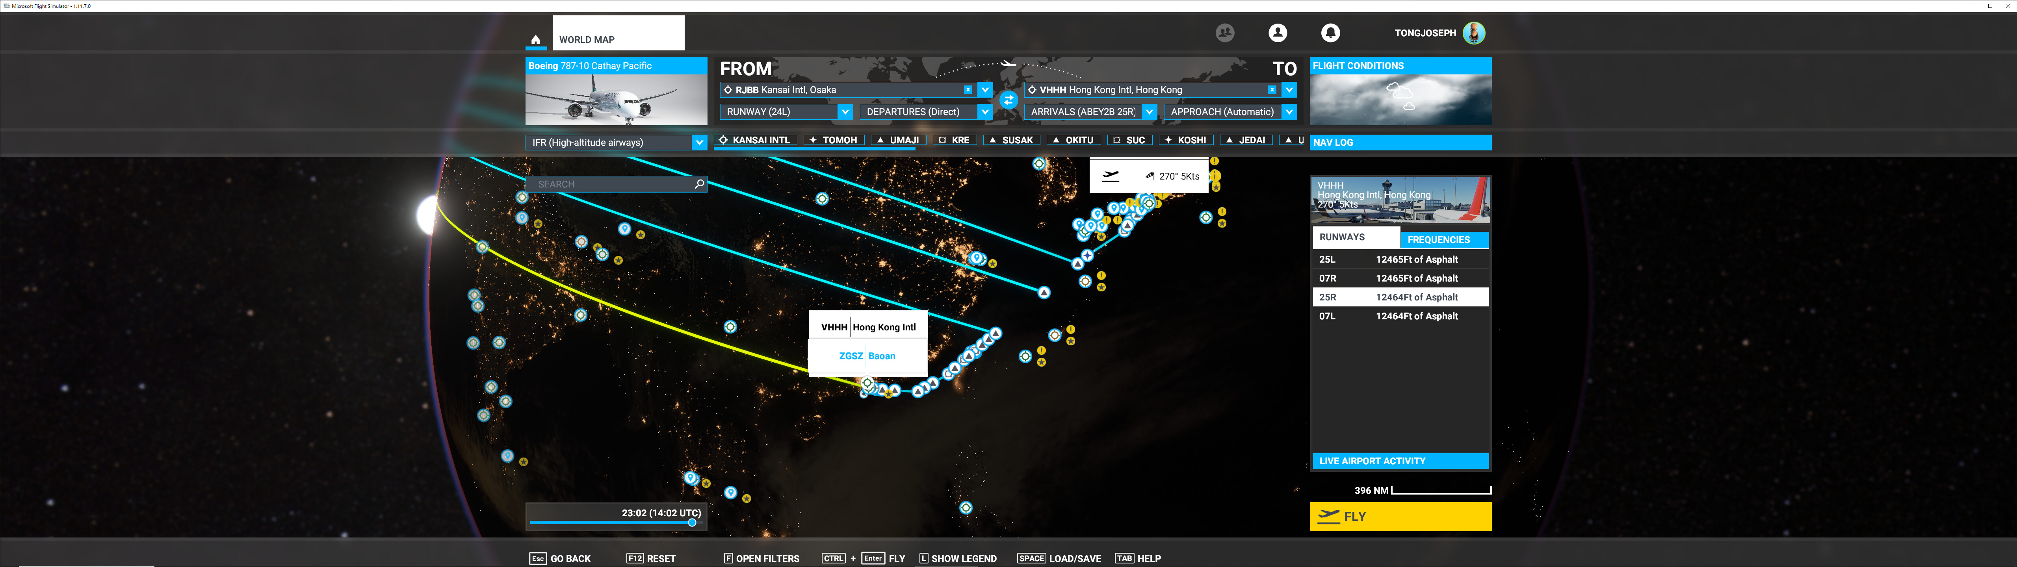Open the multiplayer group icon
Screen dimensions: 2017x567
[1225, 33]
